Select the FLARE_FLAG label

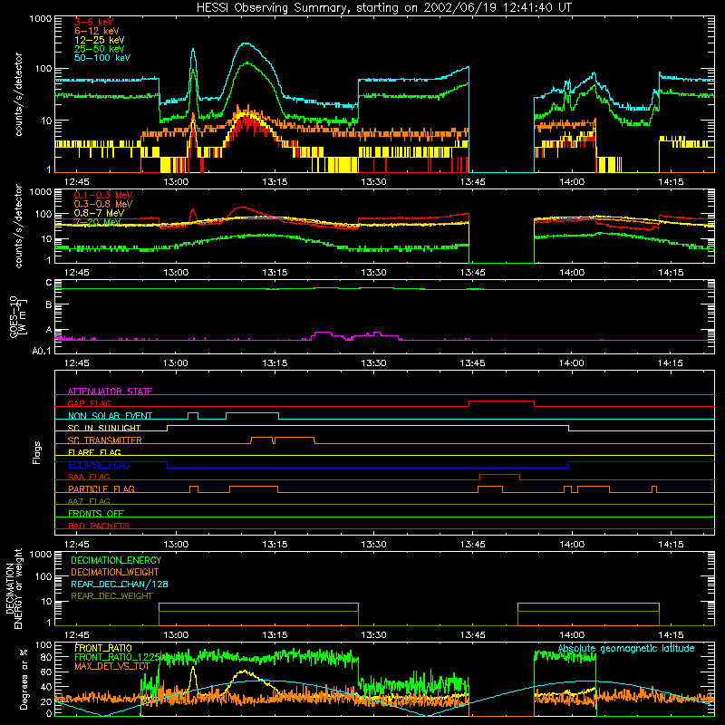(94, 452)
